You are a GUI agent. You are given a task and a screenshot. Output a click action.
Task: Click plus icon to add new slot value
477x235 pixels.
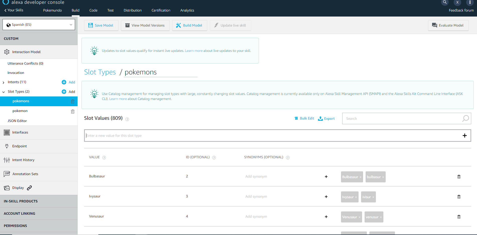coord(464,136)
